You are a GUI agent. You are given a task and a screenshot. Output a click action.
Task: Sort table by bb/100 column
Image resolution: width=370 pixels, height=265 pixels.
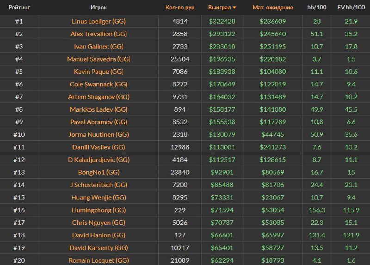click(317, 7)
